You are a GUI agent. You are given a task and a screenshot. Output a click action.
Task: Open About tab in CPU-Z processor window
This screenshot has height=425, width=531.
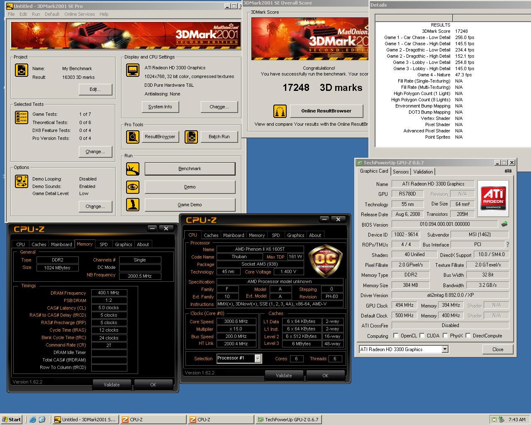315,235
